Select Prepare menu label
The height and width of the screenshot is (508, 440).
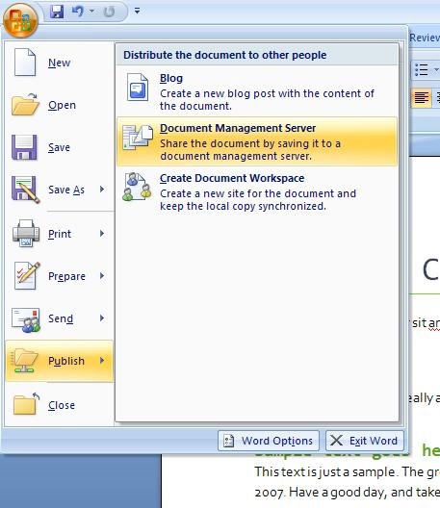[x=66, y=276]
